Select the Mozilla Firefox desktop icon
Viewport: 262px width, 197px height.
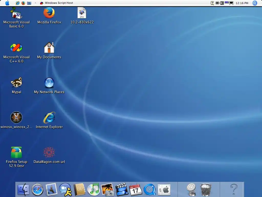(x=49, y=13)
